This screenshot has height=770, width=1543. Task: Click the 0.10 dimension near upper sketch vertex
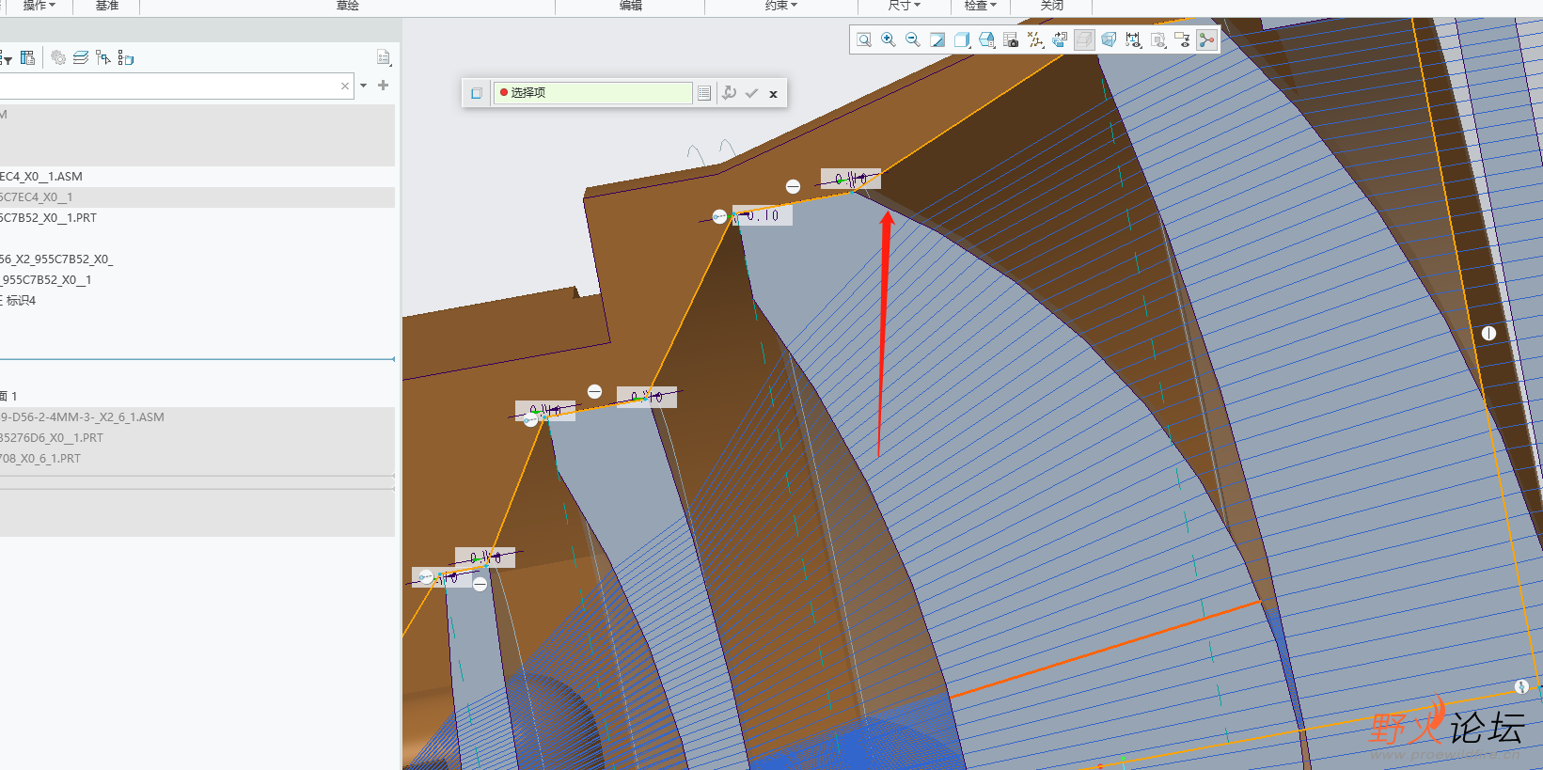pyautogui.click(x=763, y=215)
